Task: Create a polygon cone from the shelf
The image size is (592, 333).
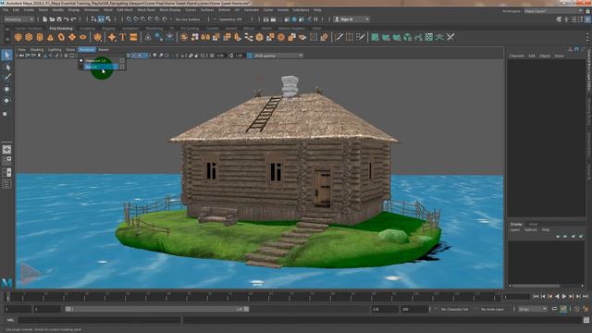Action: click(x=50, y=37)
